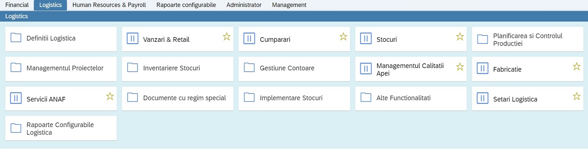Open the Human Resources & Payroll tab
This screenshot has height=149, width=588.
click(x=109, y=5)
